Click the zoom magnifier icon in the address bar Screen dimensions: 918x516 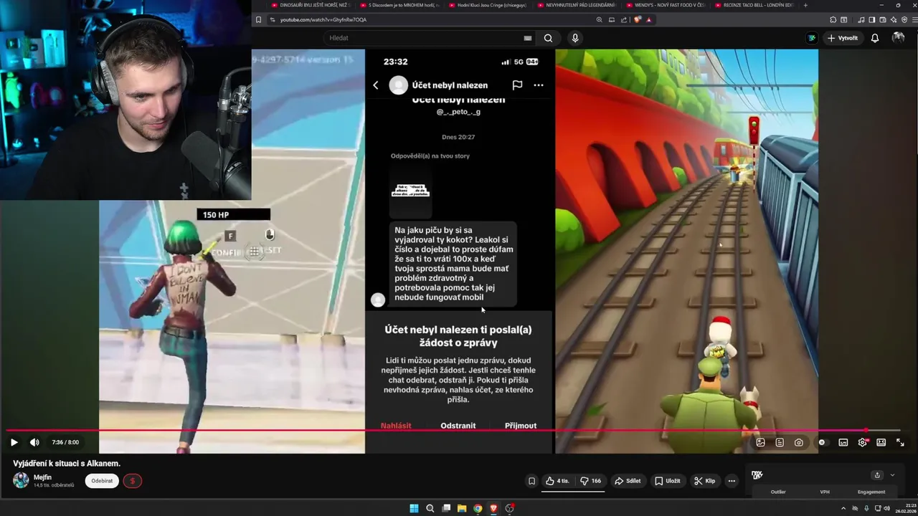tap(600, 20)
